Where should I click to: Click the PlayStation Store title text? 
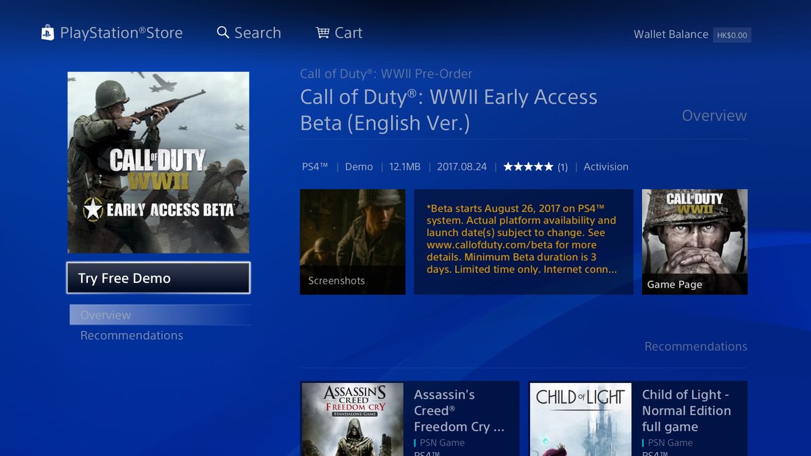point(122,32)
